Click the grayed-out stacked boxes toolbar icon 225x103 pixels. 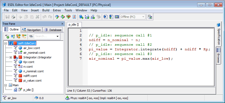tap(98, 17)
